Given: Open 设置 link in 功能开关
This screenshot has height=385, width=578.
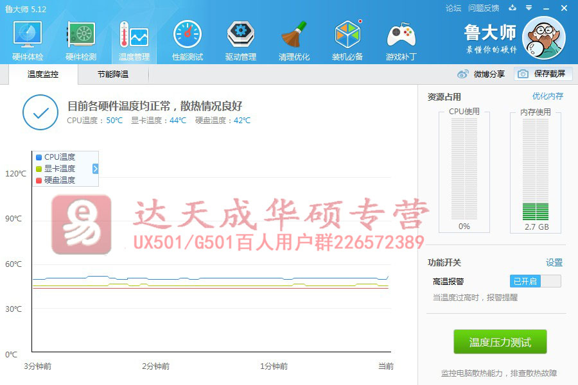Looking at the screenshot, I should click(554, 262).
